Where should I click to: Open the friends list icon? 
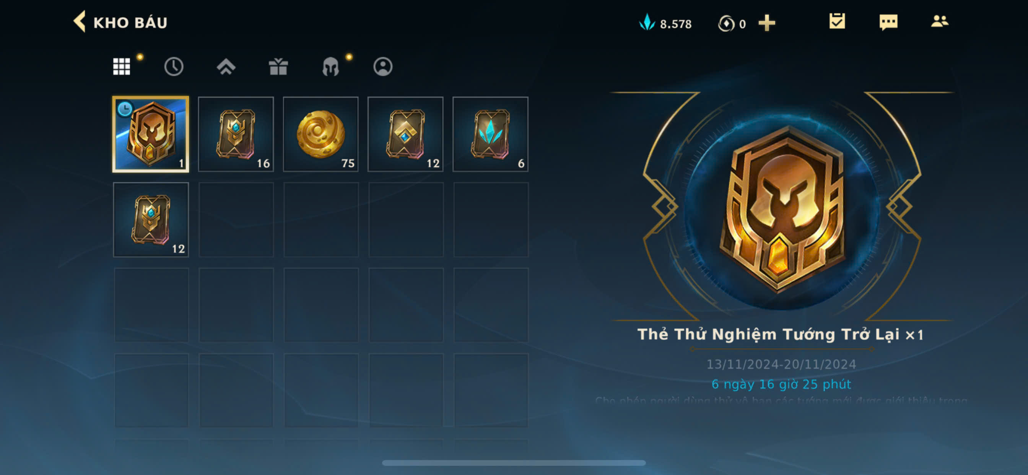point(940,21)
